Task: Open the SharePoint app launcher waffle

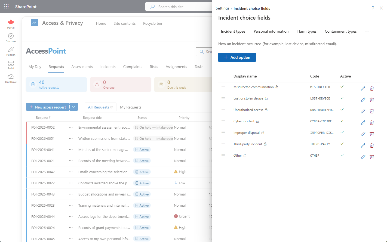Action: [7, 7]
